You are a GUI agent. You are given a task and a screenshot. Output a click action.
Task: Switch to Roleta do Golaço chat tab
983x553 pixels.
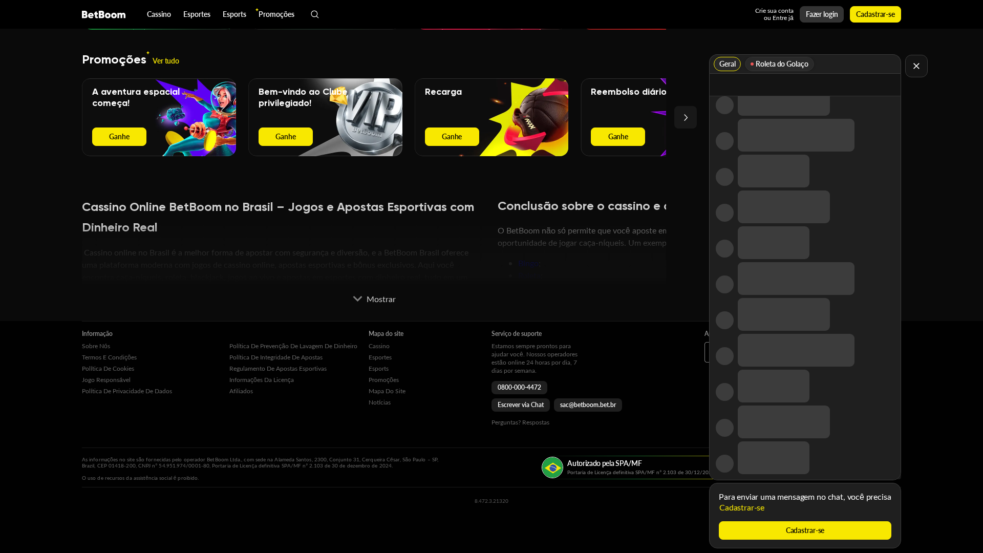tap(779, 64)
